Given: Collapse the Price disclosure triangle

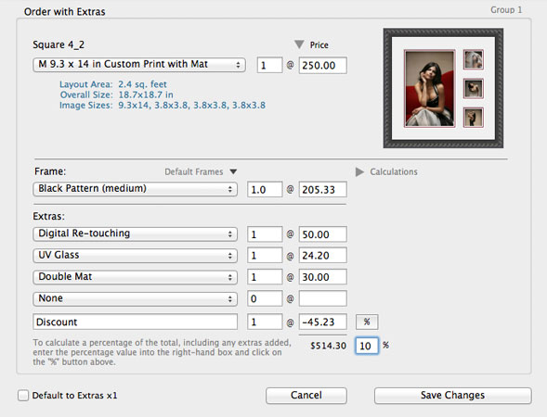Looking at the screenshot, I should (299, 44).
